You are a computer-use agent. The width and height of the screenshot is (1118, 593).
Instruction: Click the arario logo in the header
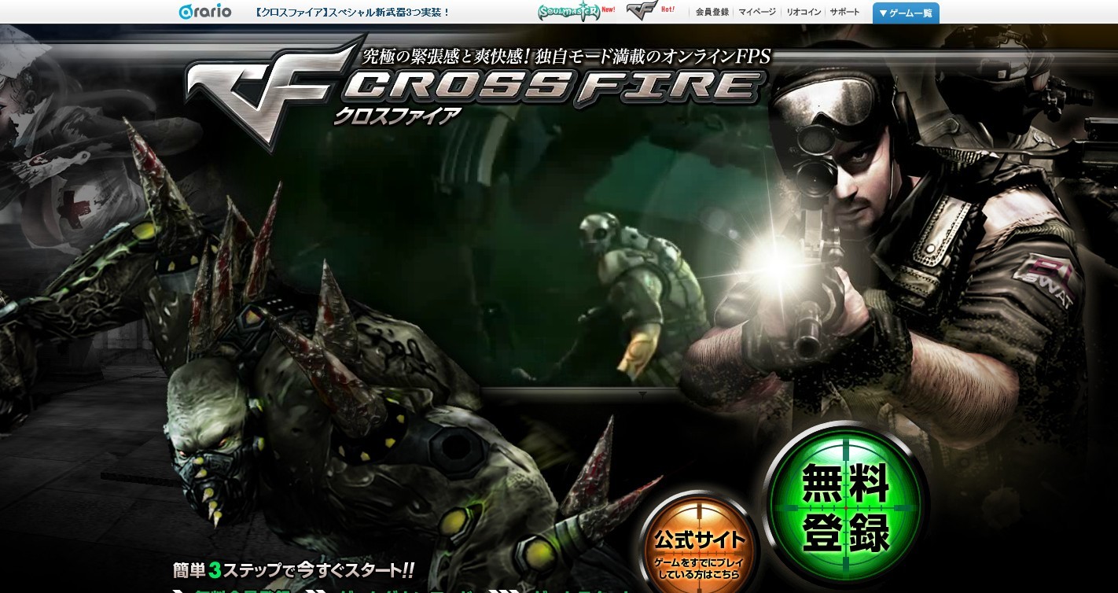(205, 12)
